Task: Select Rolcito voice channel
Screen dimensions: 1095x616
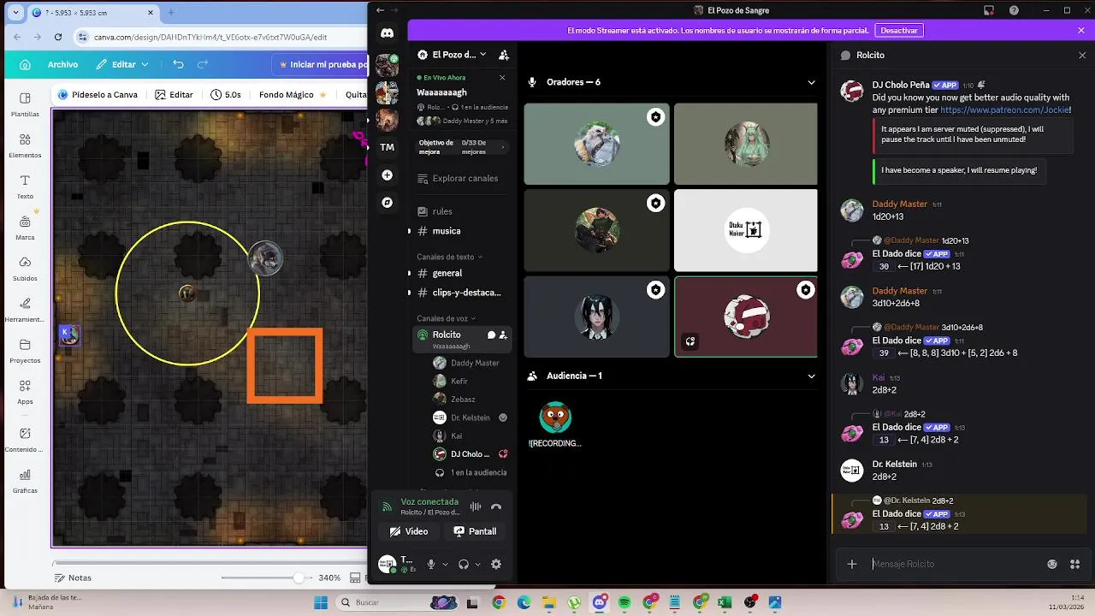Action: tap(462, 339)
